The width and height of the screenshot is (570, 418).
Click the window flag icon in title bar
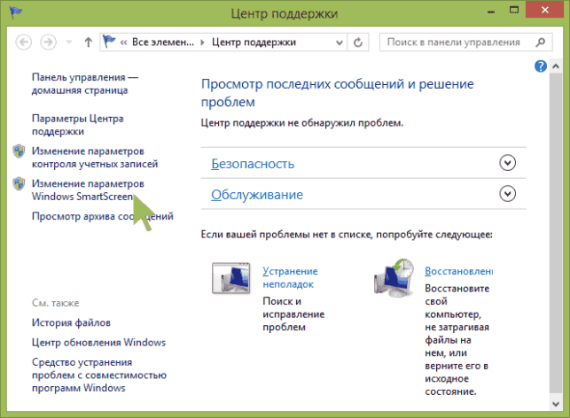[16, 12]
